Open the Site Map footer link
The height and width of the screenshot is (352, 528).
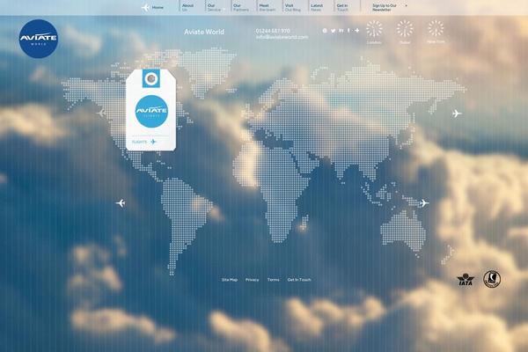pyautogui.click(x=230, y=280)
